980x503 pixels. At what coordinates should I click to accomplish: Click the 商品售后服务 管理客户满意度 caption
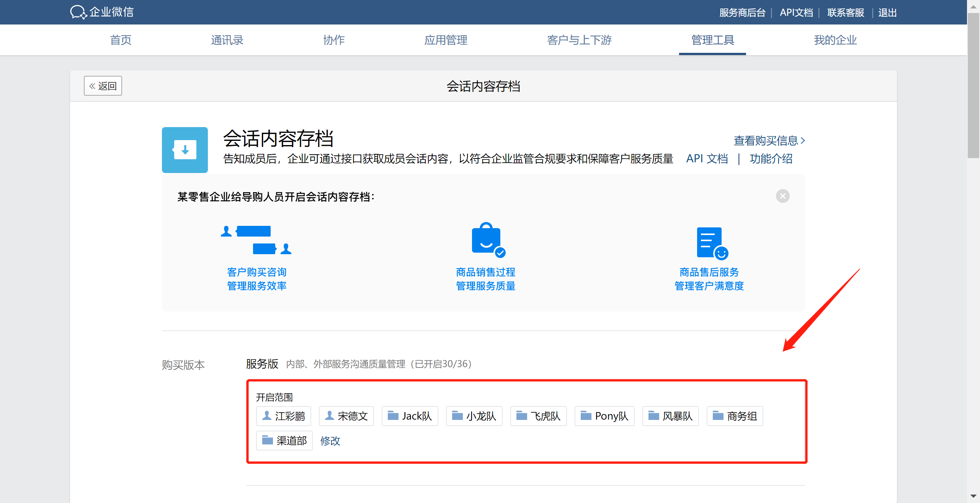(x=709, y=279)
